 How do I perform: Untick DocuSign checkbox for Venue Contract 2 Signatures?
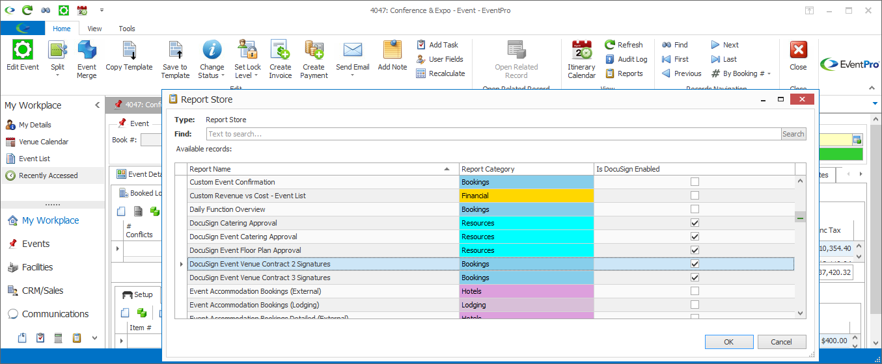(x=695, y=264)
